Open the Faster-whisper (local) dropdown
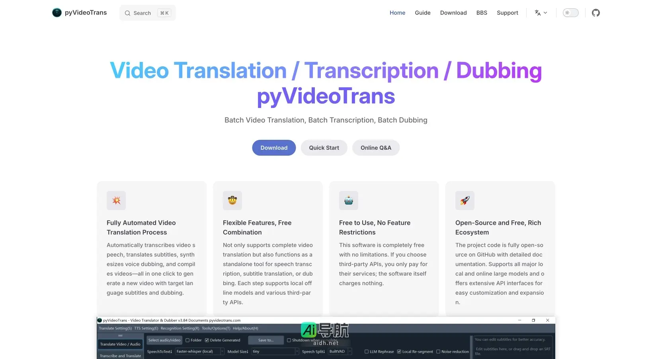This screenshot has height=359, width=652. point(200,351)
